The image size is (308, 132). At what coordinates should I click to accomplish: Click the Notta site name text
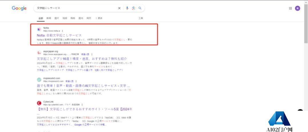[x=46, y=28]
